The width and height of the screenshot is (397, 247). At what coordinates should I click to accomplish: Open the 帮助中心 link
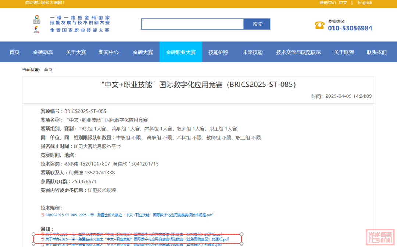(x=328, y=3)
